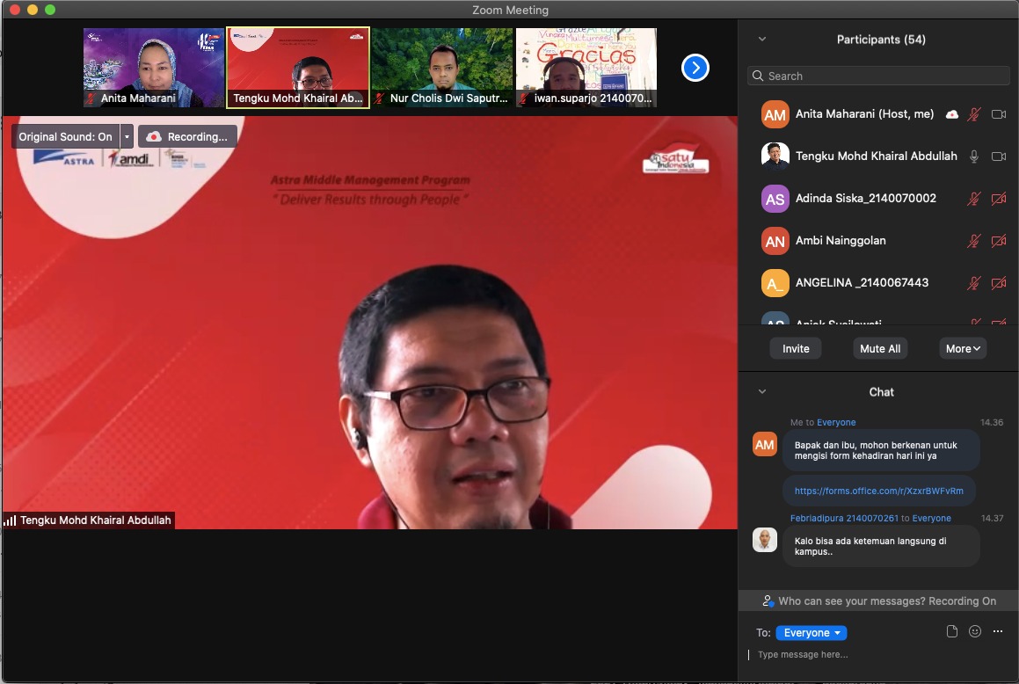Click Tengku Mohd Khairal Abdullah's microphone icon
Viewport: 1019px width, 684px height.
(x=973, y=156)
